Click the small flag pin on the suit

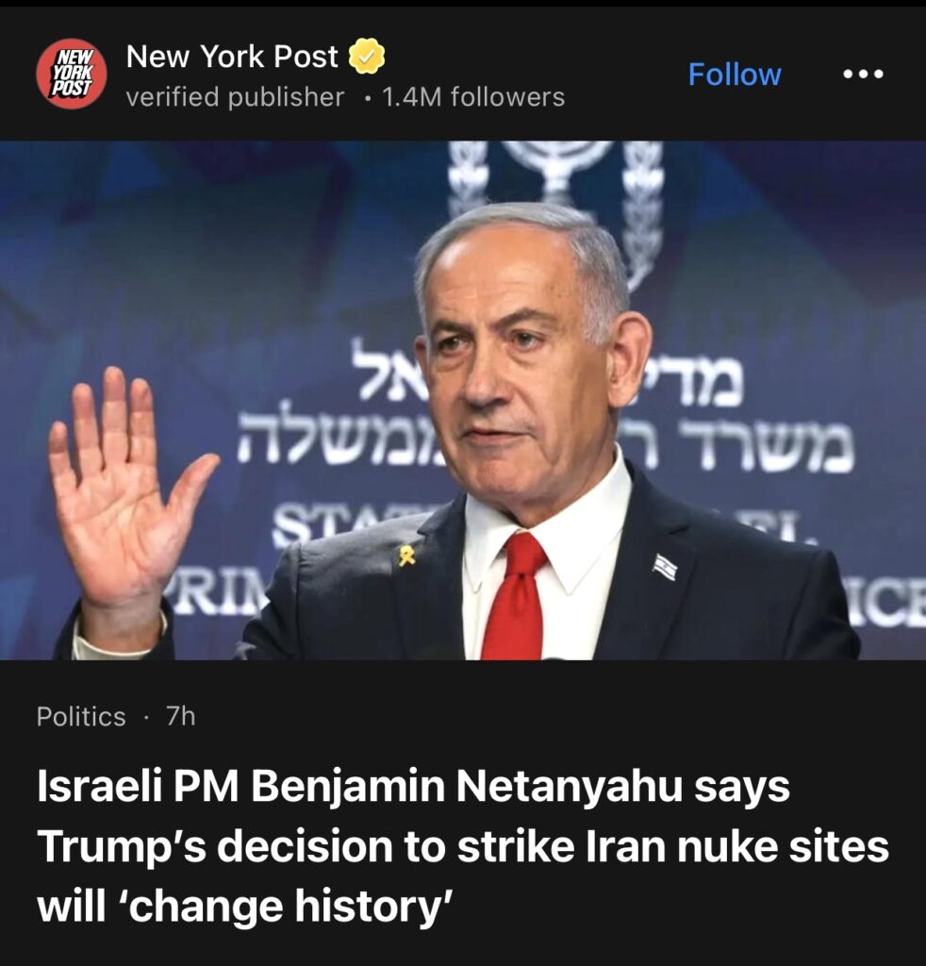click(x=665, y=567)
